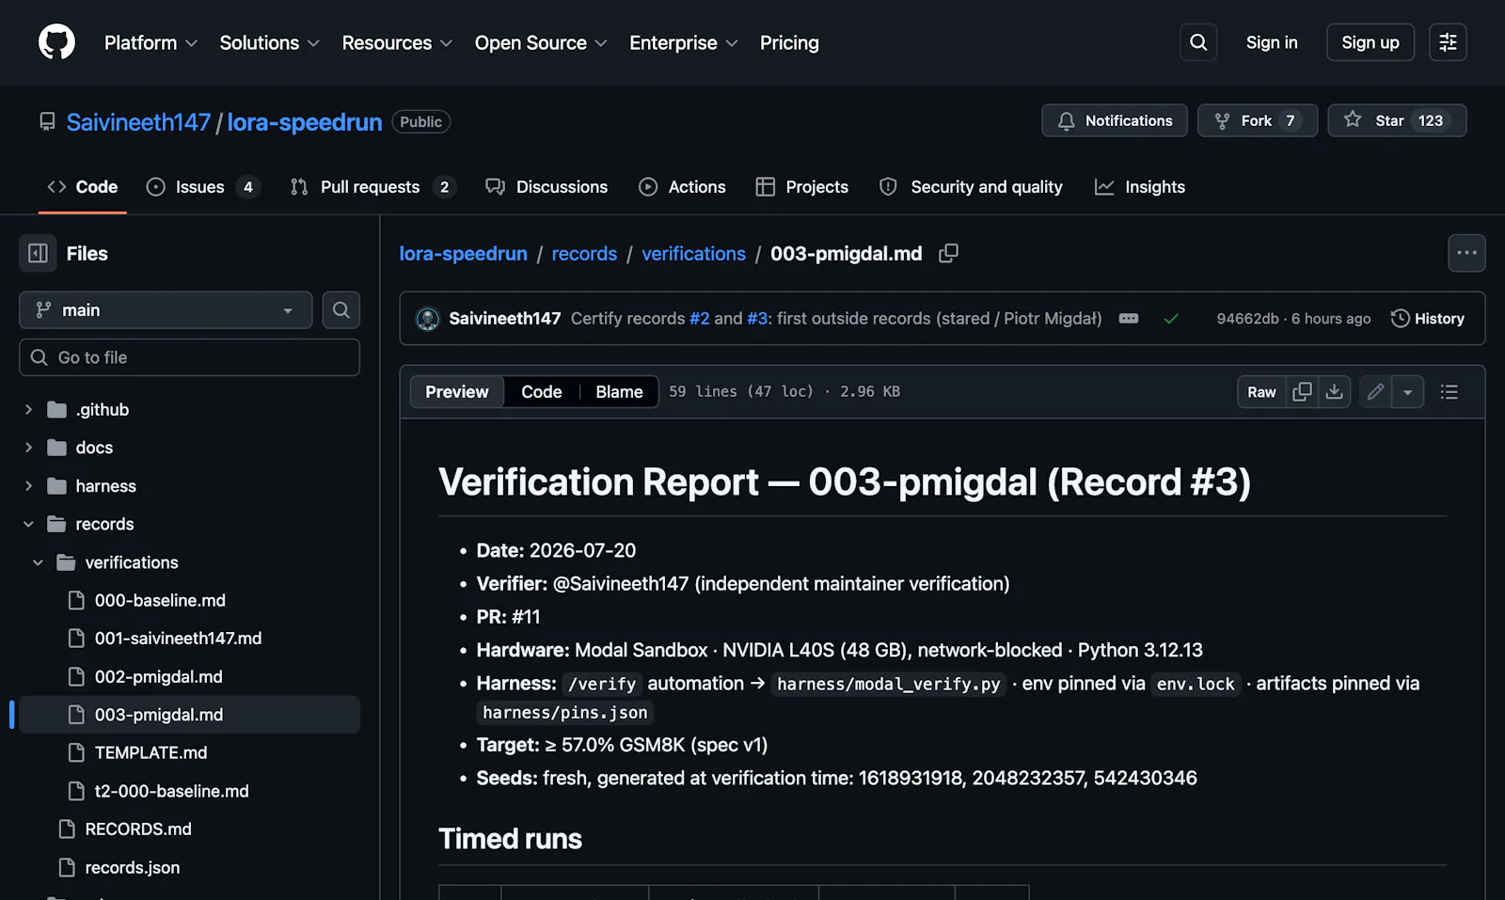Select the Preview view toggle
The image size is (1505, 900).
[457, 392]
